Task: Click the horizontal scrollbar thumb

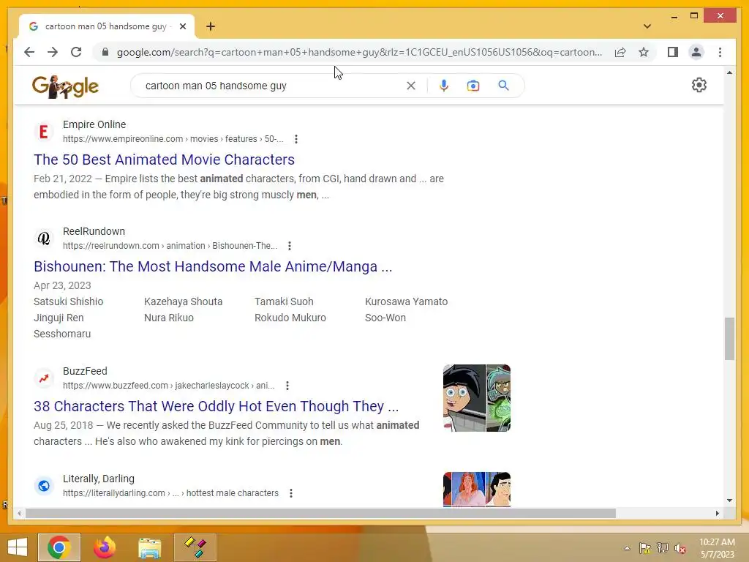Action: (x=320, y=513)
